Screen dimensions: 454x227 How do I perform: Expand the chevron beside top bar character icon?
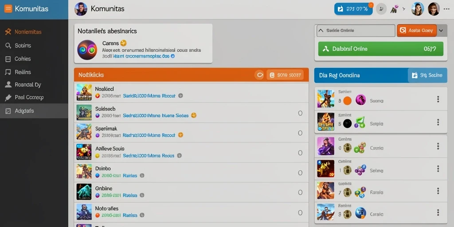coord(403,9)
